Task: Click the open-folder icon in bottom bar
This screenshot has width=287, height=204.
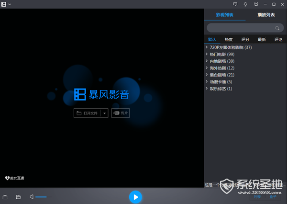Action: 19,197
